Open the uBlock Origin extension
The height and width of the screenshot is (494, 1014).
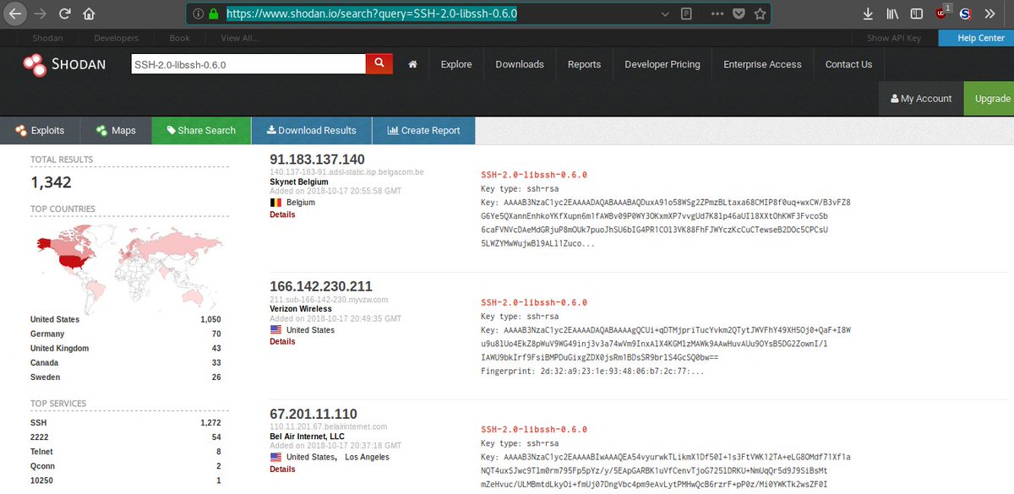point(943,12)
